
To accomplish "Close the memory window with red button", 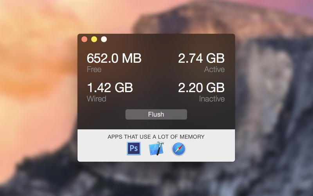I will 84,39.
